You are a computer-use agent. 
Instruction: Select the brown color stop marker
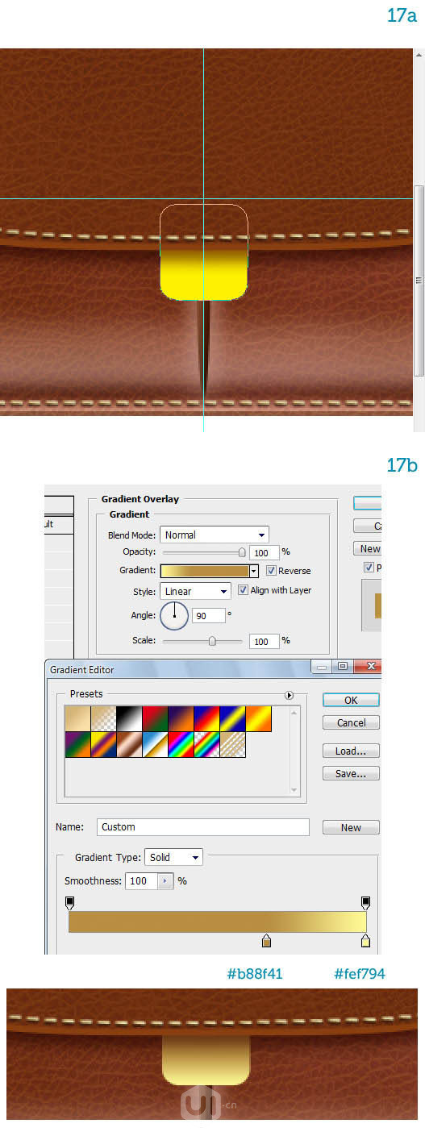click(267, 941)
